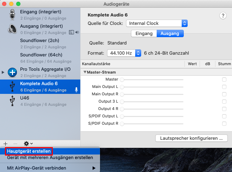Click the system alert icon beside Ausgang (integriert)
The image size is (232, 172).
[71, 32]
